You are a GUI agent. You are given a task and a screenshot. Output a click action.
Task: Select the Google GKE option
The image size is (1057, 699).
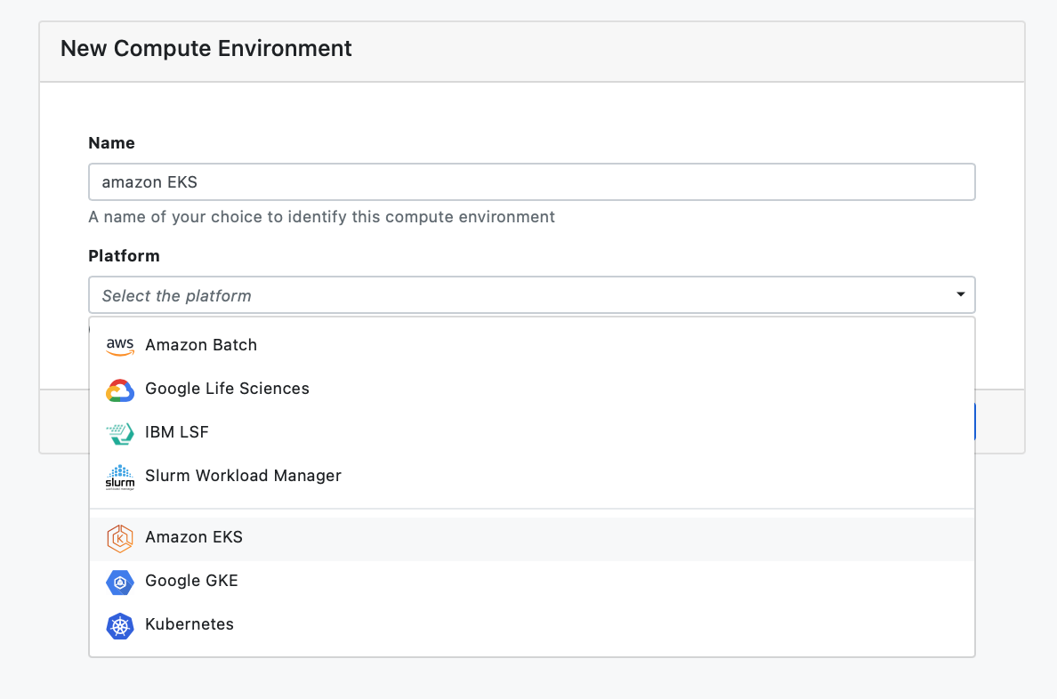pos(191,581)
